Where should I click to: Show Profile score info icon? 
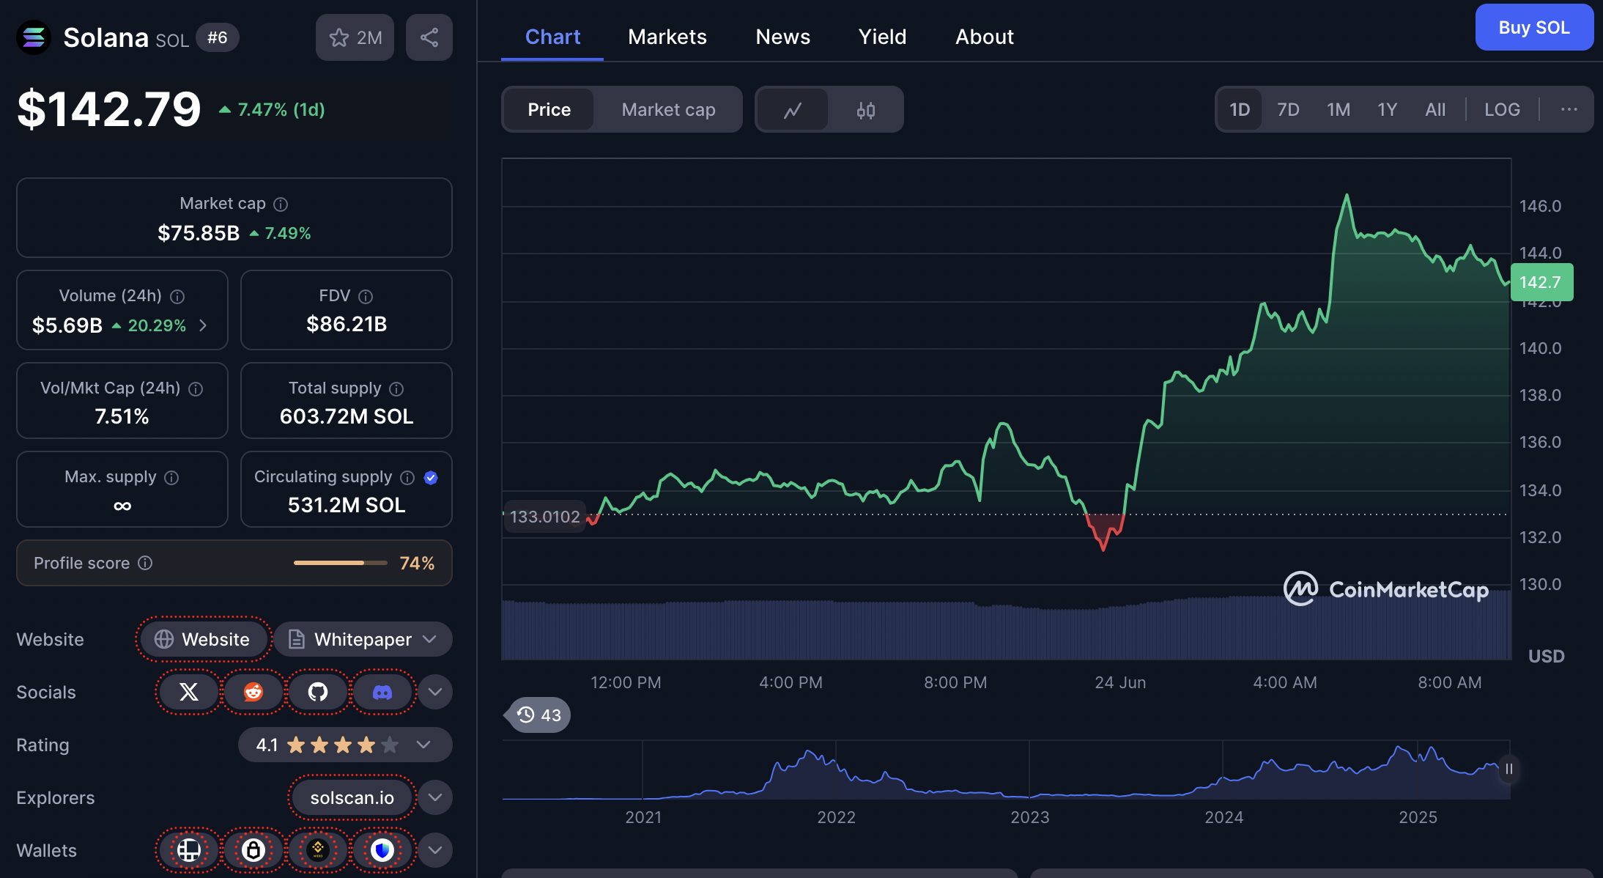pyautogui.click(x=145, y=563)
